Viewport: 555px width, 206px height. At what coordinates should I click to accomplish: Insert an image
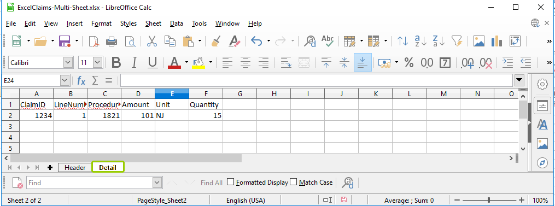(479, 41)
